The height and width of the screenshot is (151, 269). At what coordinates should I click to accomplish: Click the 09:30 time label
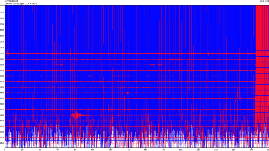(2, 65)
